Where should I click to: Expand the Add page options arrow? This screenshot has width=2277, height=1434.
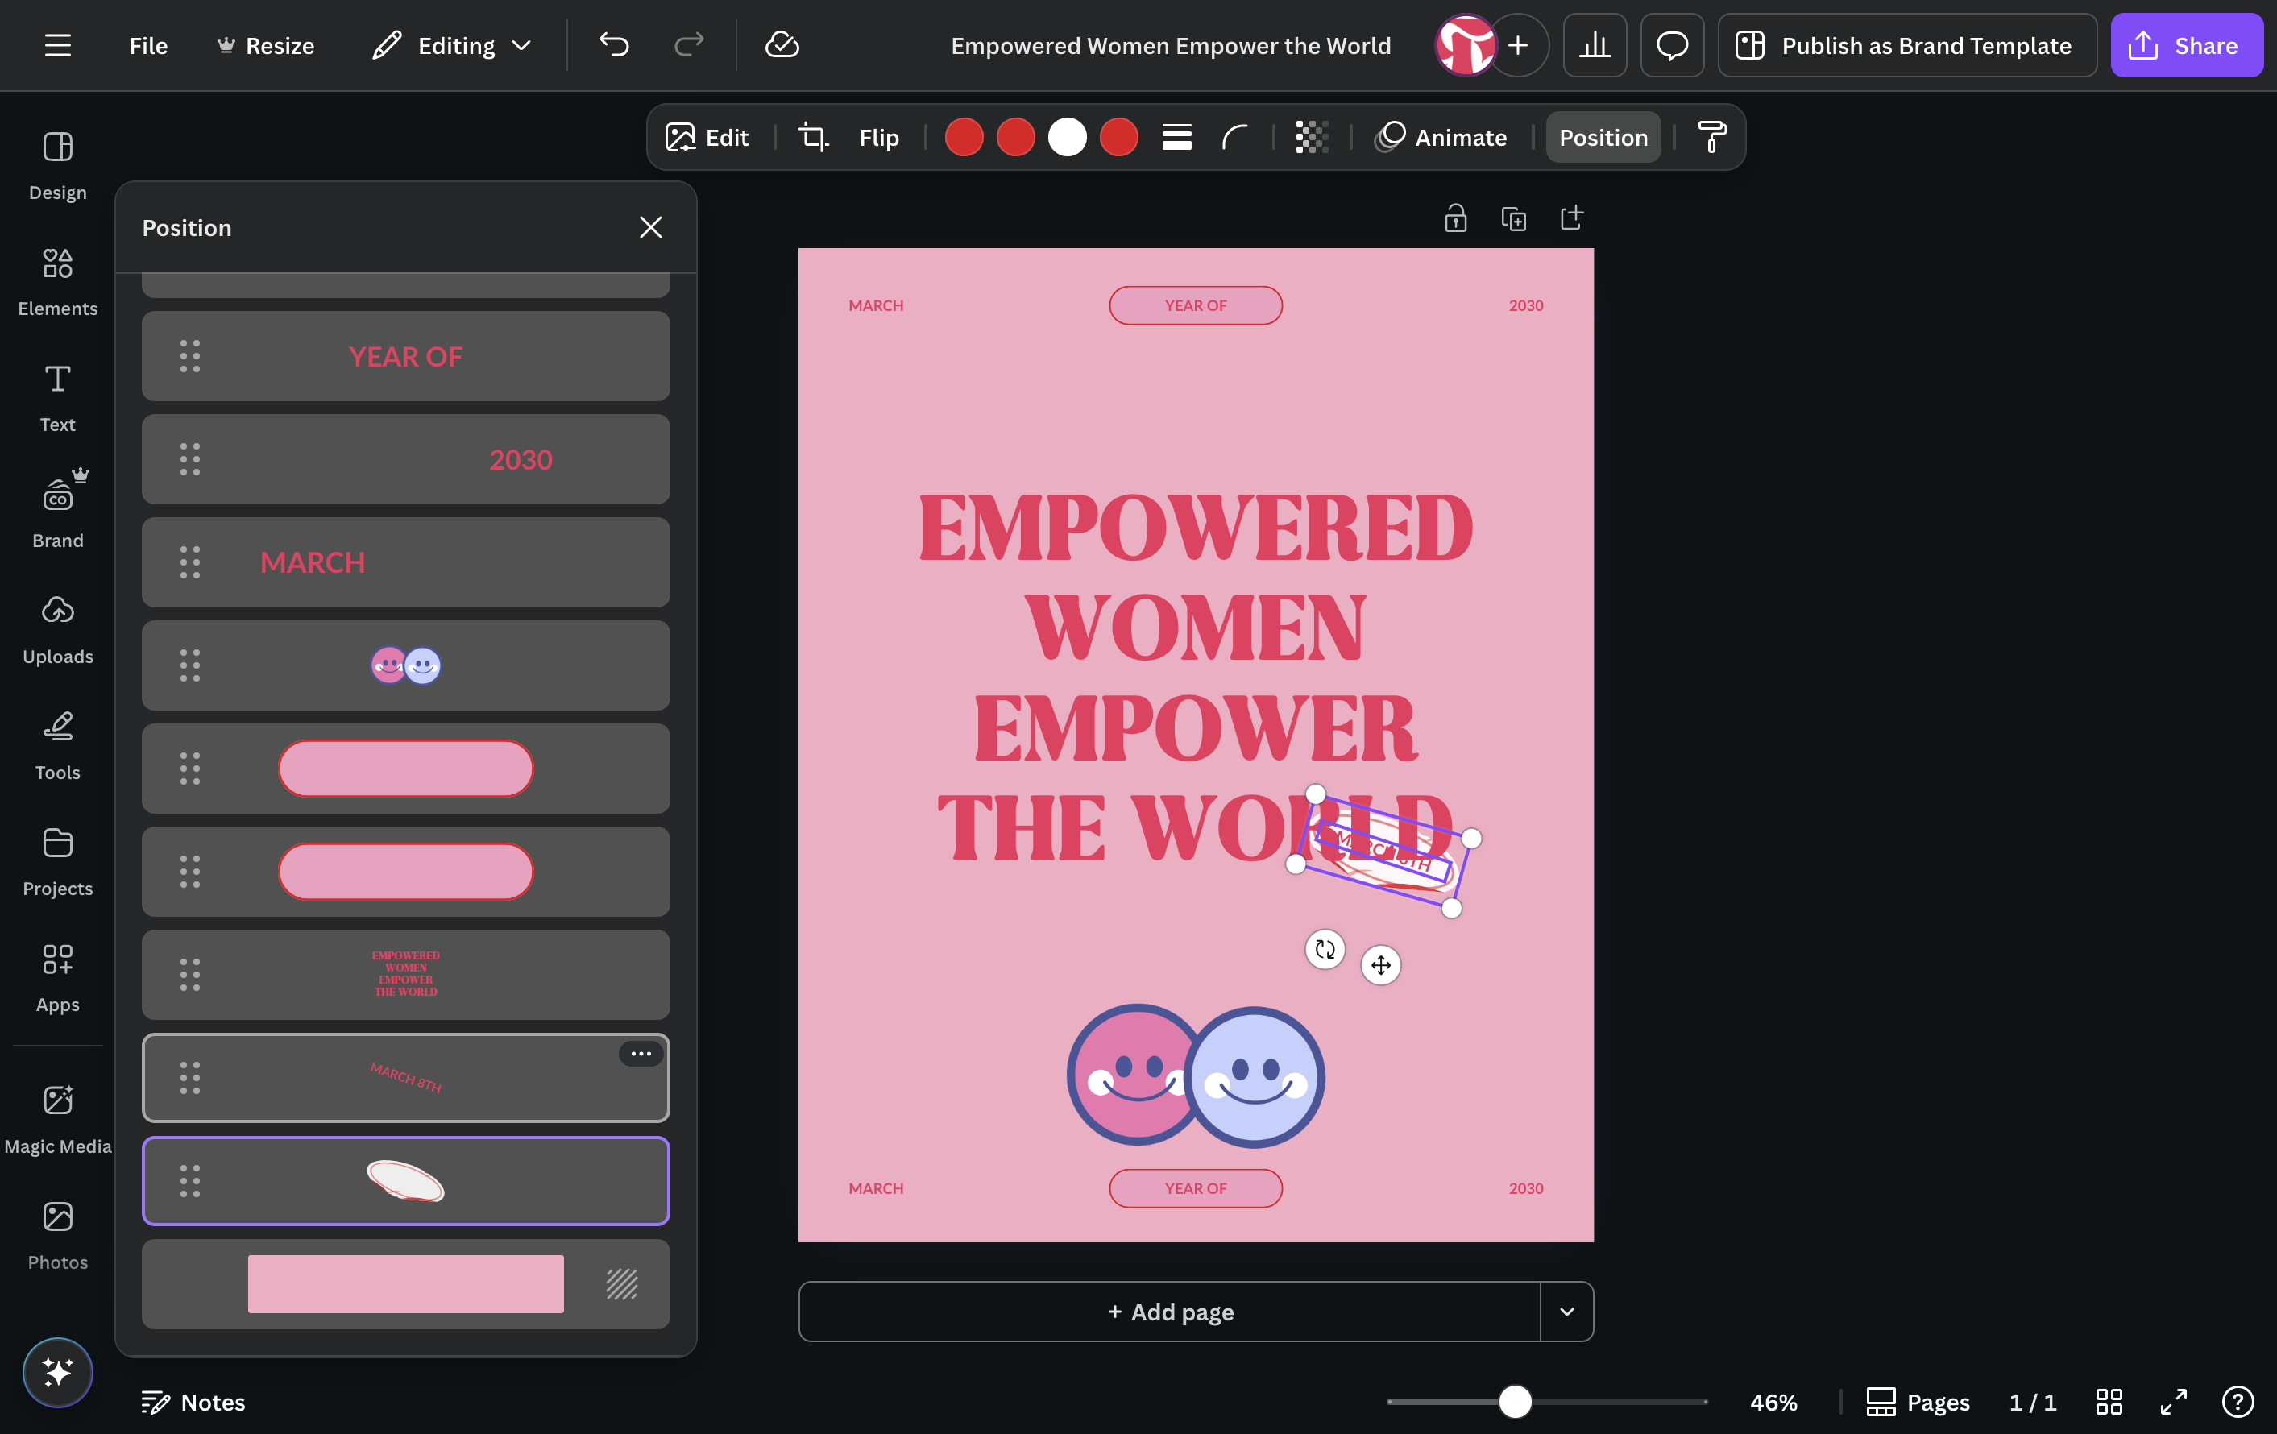point(1567,1311)
